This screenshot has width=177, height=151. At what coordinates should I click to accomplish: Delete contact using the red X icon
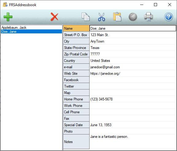tap(54, 17)
